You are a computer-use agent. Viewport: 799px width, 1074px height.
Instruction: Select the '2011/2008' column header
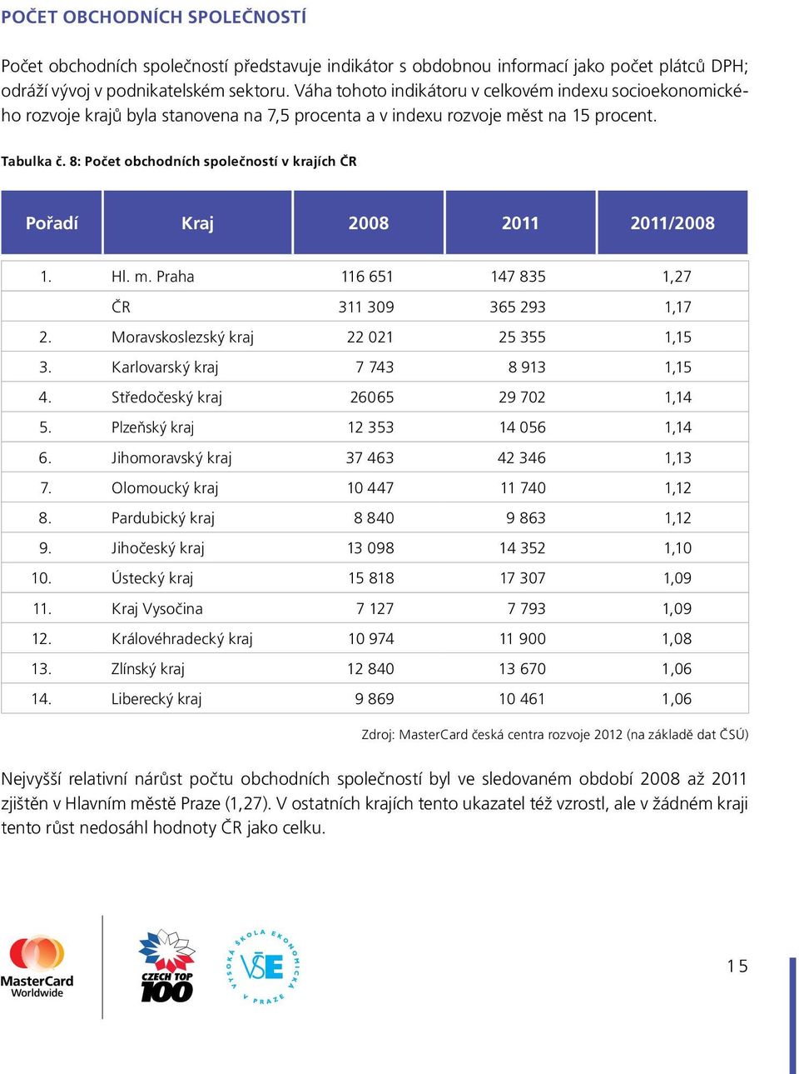pyautogui.click(x=672, y=222)
